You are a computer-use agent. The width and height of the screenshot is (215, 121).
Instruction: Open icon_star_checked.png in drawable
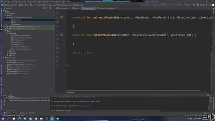(20, 47)
